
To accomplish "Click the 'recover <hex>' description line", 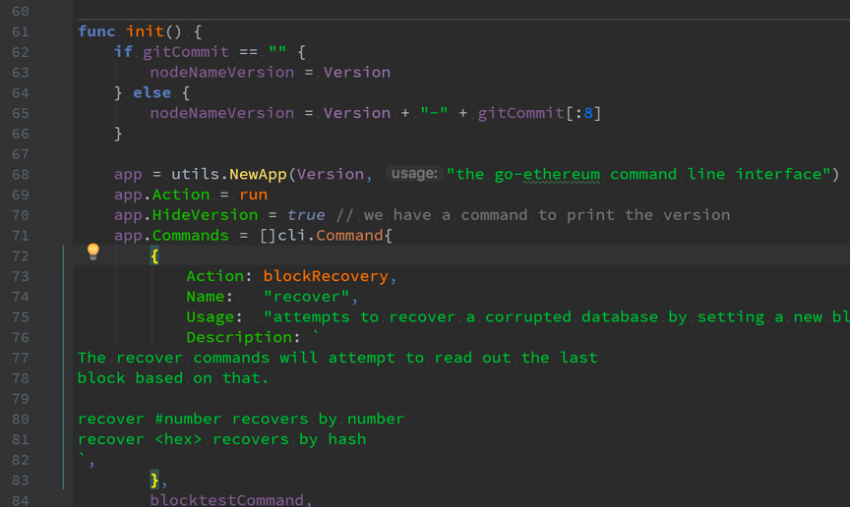I will [x=221, y=439].
